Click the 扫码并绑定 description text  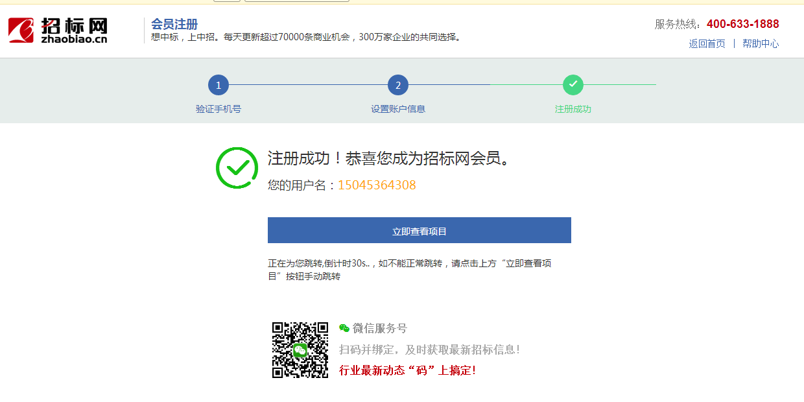(430, 349)
